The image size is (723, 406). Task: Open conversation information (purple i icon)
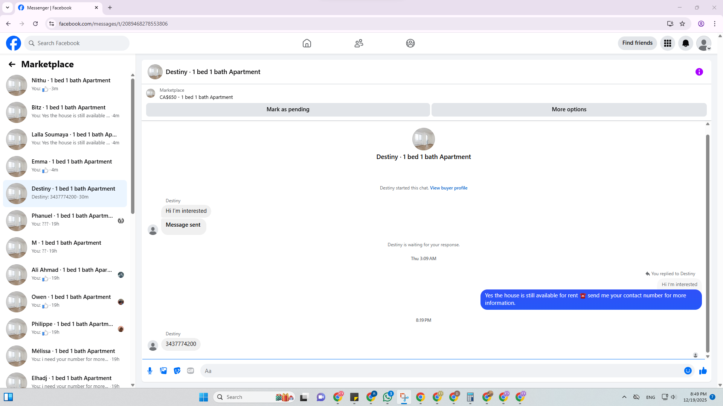tap(699, 72)
